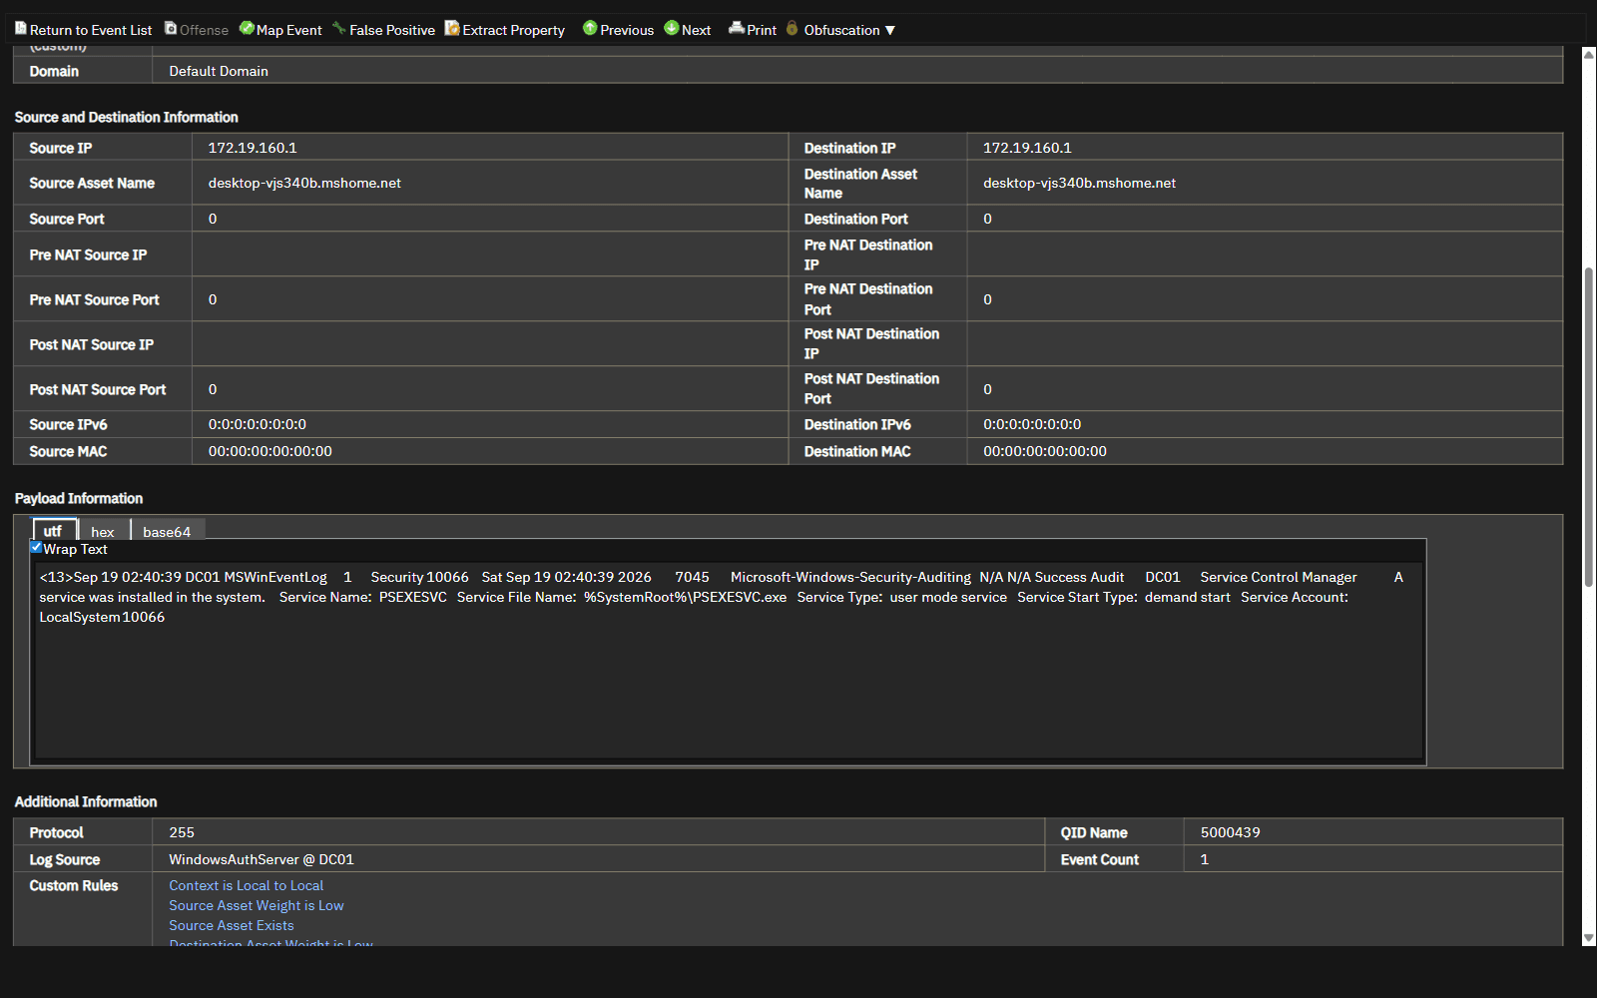This screenshot has width=1597, height=998.
Task: Click the Offense toolbar icon
Action: [171, 29]
